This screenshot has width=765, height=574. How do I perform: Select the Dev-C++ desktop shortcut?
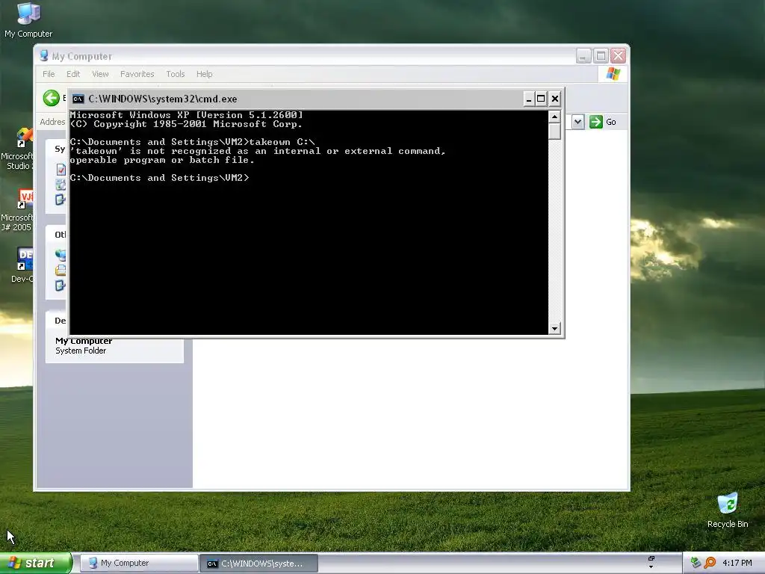point(22,265)
